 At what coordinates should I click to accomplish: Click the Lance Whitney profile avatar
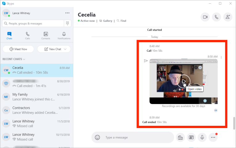click(x=6, y=13)
